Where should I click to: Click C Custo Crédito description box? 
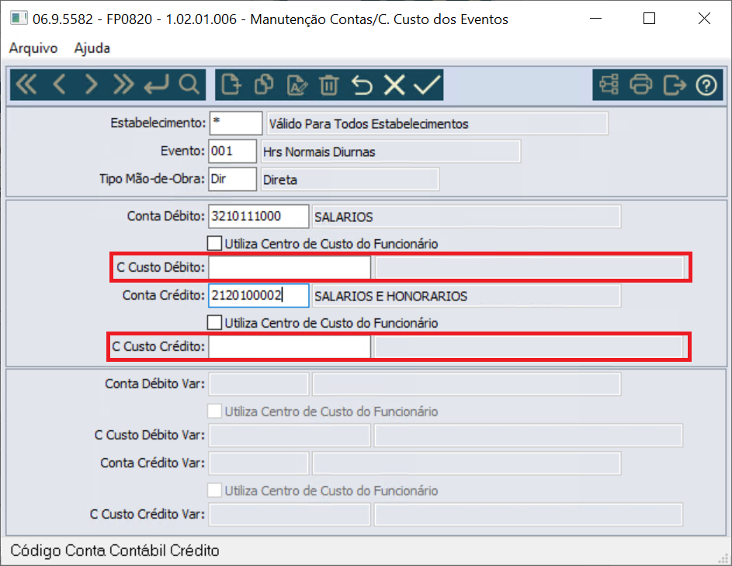click(x=529, y=347)
